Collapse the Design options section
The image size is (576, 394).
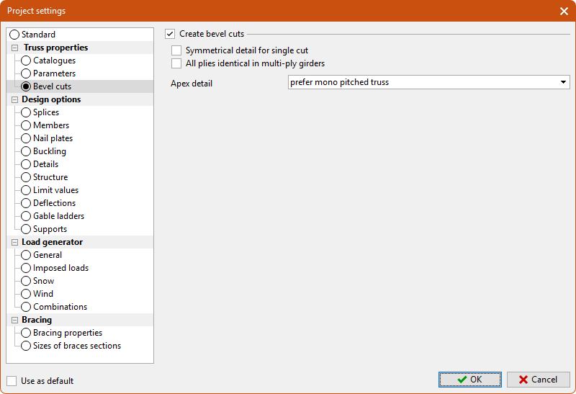click(14, 99)
